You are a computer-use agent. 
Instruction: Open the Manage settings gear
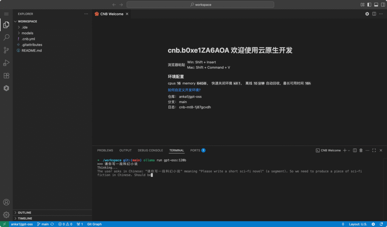tap(6, 215)
